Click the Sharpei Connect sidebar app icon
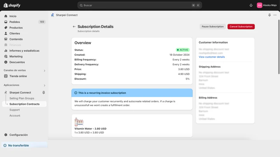The height and width of the screenshot is (157, 280). 6,92
